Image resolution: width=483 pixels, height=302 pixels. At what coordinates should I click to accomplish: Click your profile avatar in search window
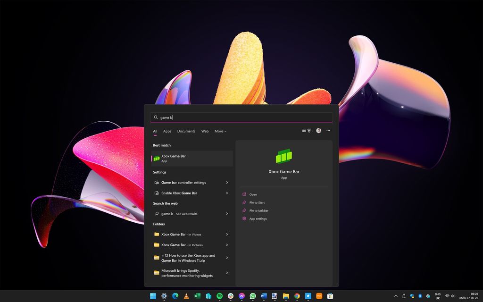pos(317,131)
